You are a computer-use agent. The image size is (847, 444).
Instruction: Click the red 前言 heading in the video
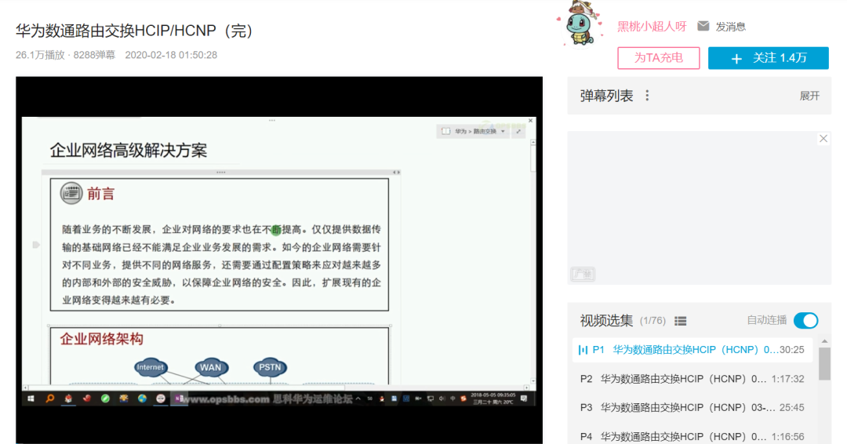[x=100, y=194]
